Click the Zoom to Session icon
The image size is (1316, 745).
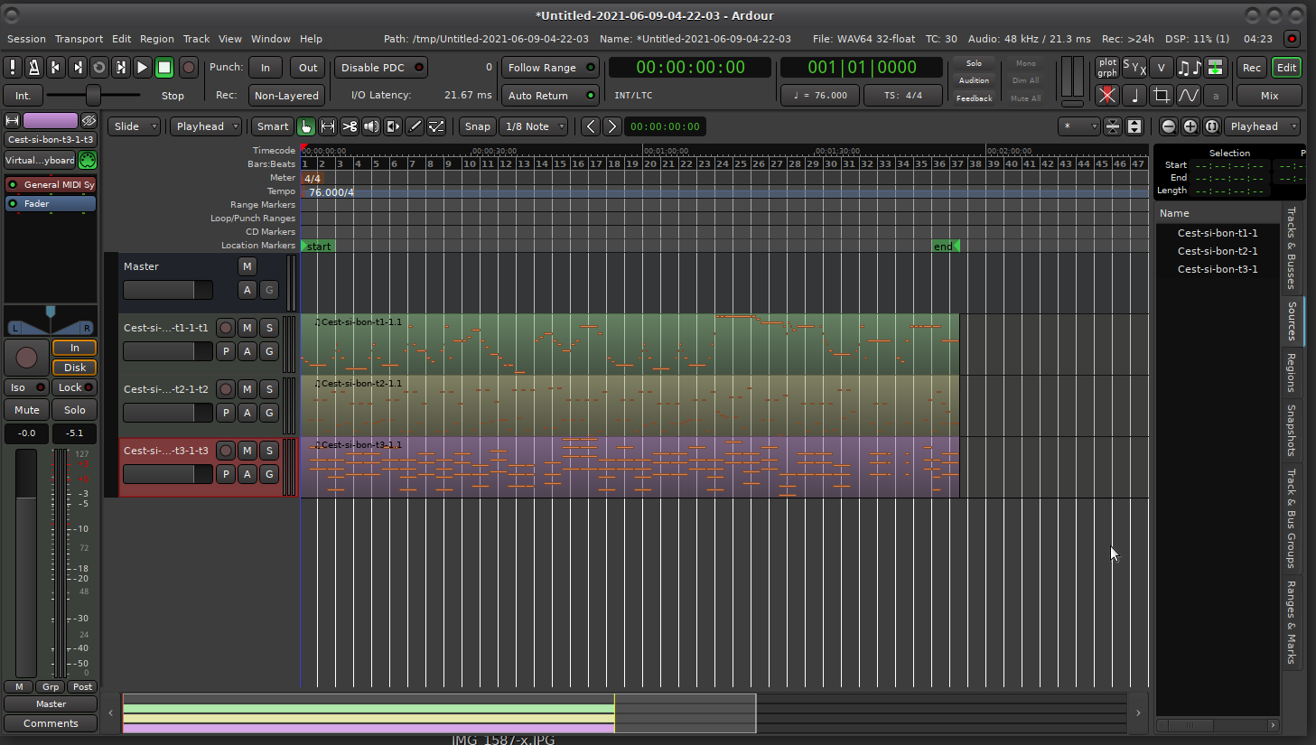point(1212,127)
